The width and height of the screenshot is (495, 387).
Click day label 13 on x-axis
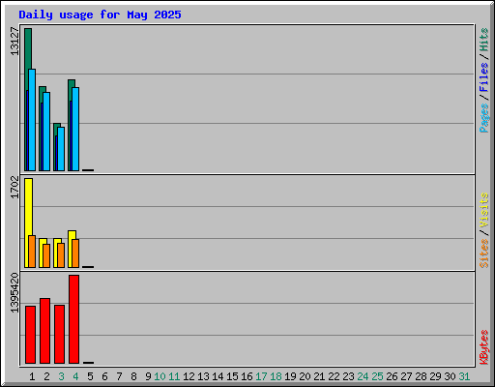pos(203,376)
